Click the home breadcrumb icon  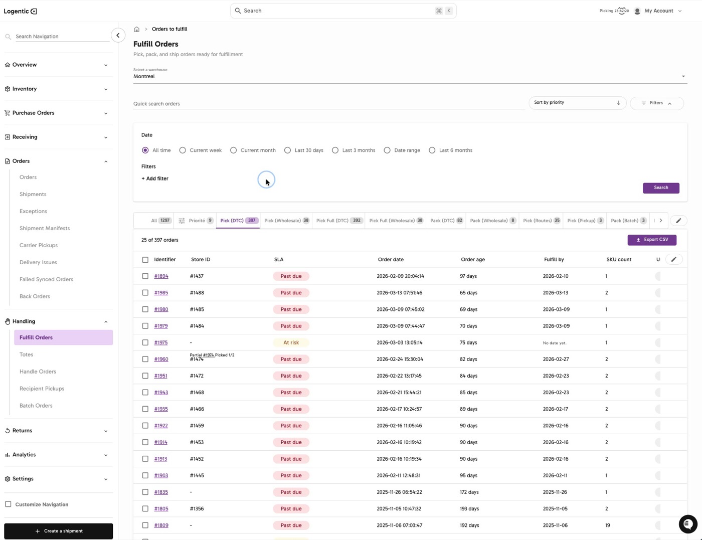coord(136,29)
